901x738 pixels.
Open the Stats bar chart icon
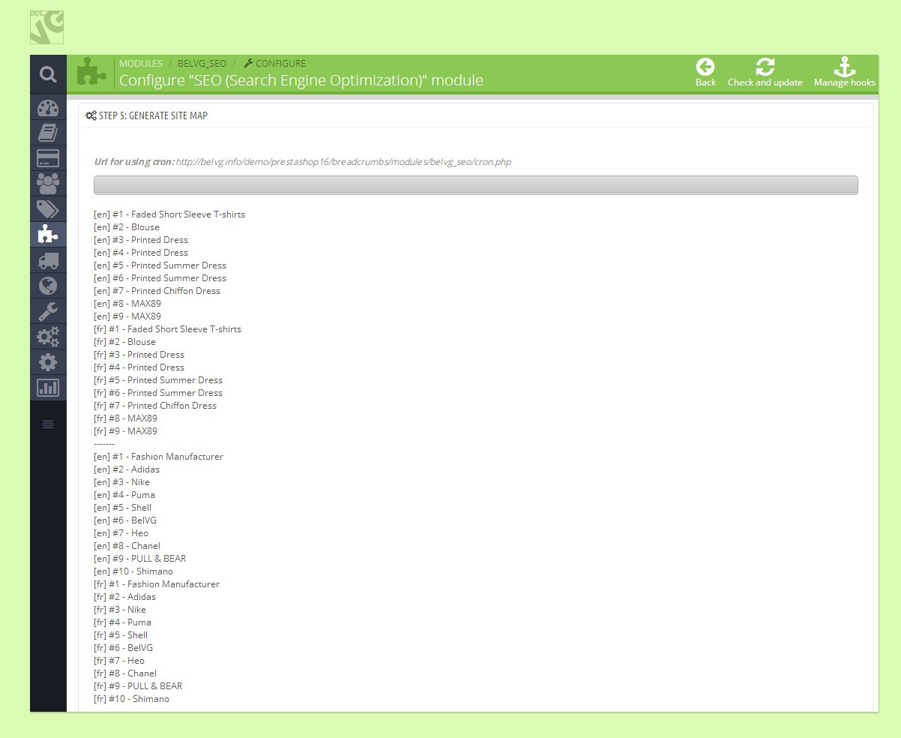(x=48, y=388)
